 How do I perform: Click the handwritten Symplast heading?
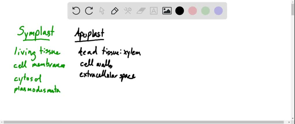[36, 32]
